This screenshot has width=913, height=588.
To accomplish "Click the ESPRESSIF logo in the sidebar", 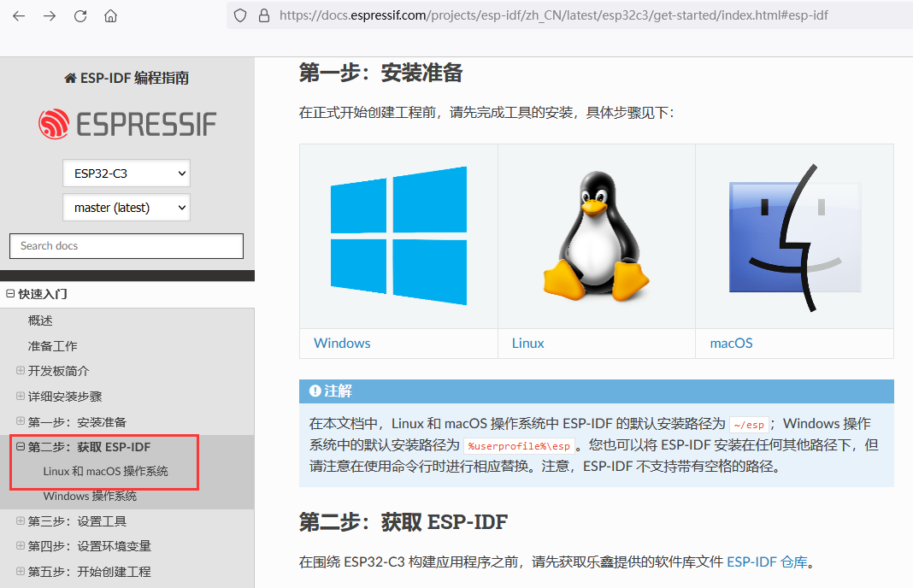I will click(127, 124).
